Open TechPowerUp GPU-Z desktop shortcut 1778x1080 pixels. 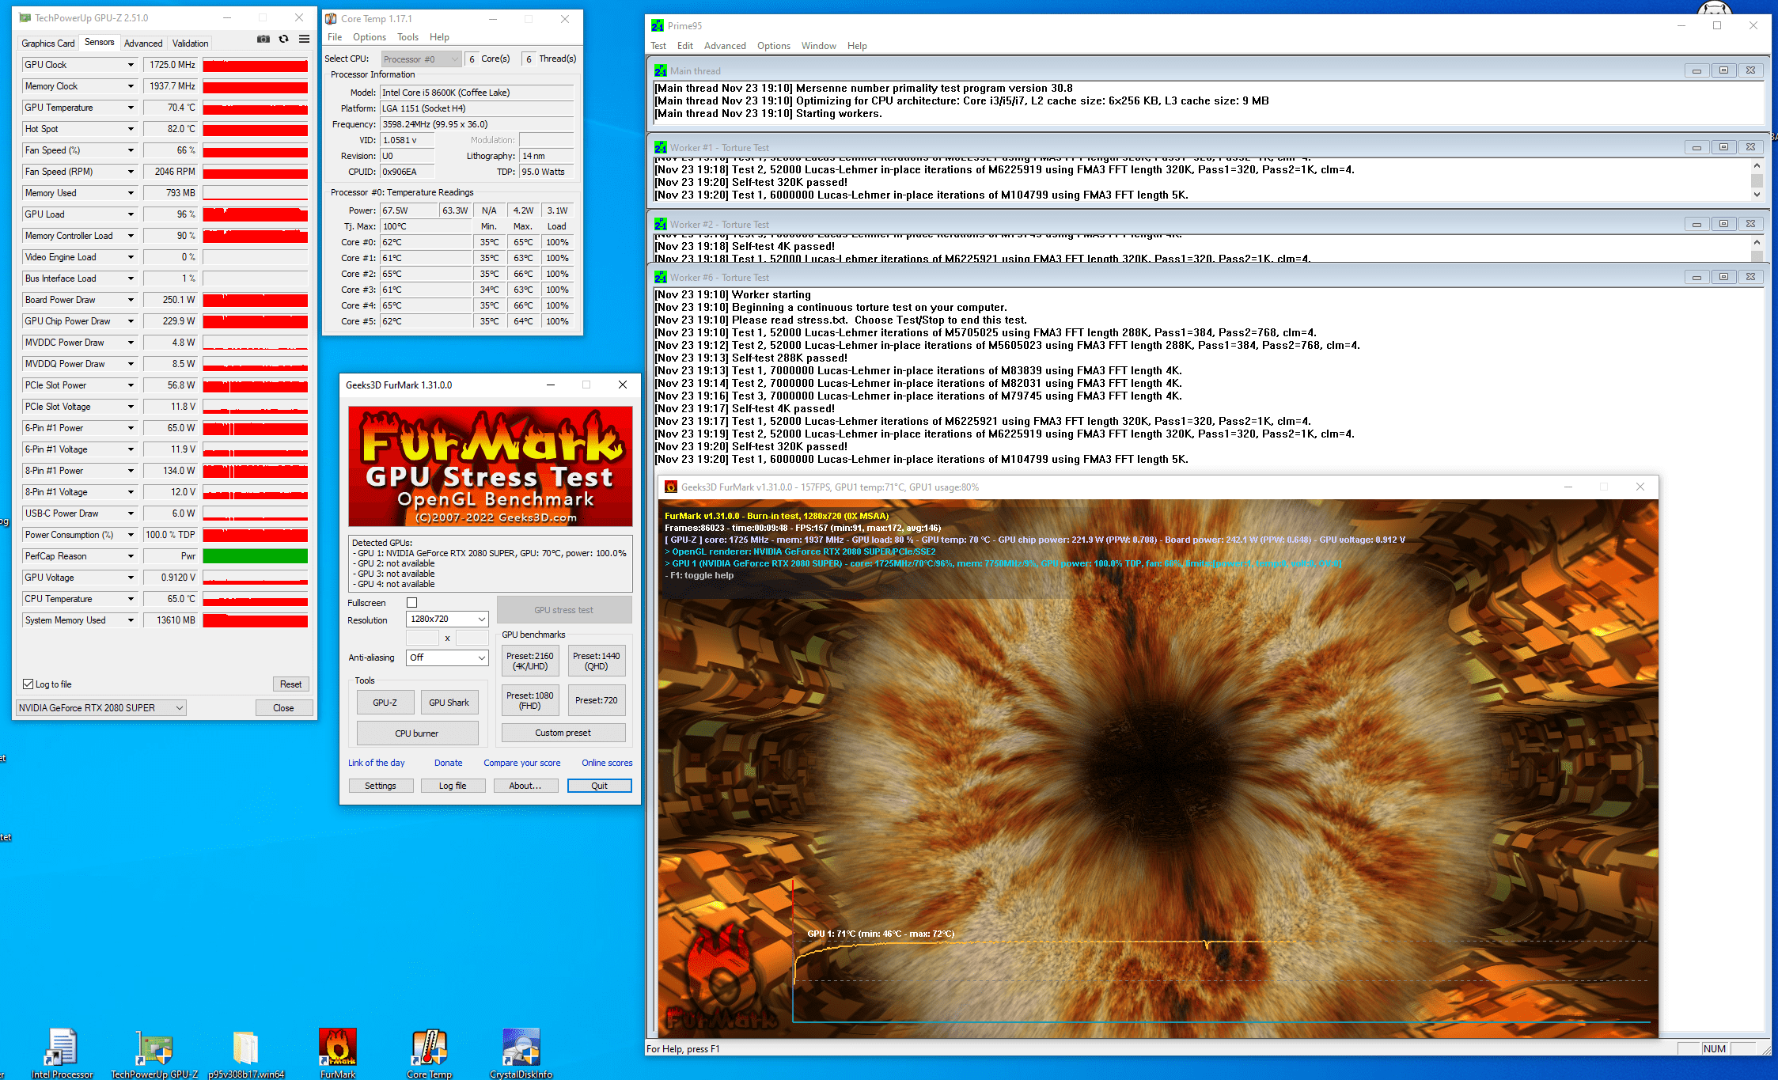154,1048
